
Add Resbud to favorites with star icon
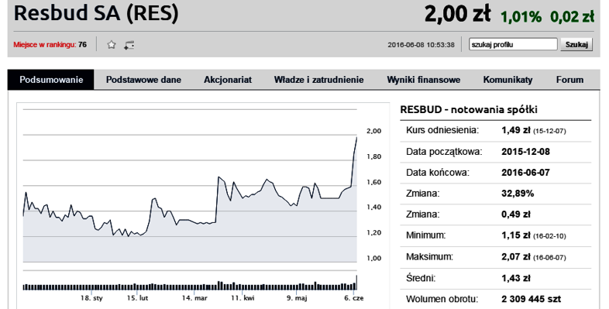tap(112, 45)
